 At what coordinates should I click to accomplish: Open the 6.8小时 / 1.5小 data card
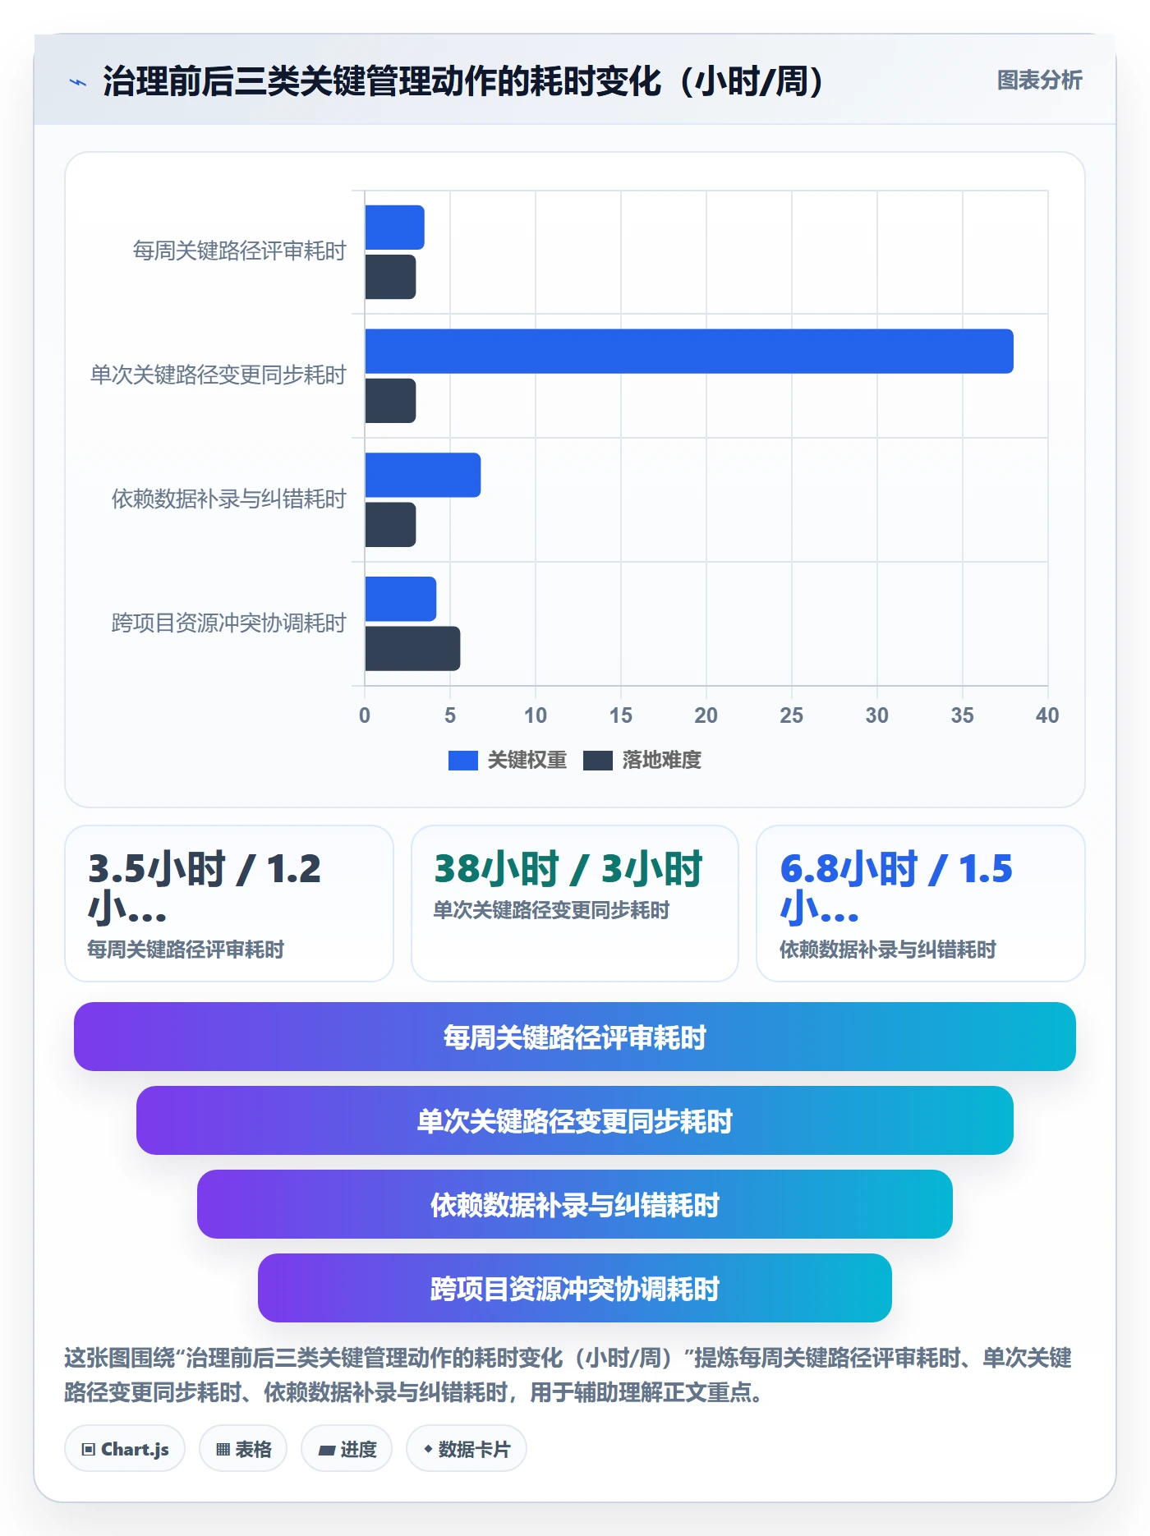[x=921, y=904]
